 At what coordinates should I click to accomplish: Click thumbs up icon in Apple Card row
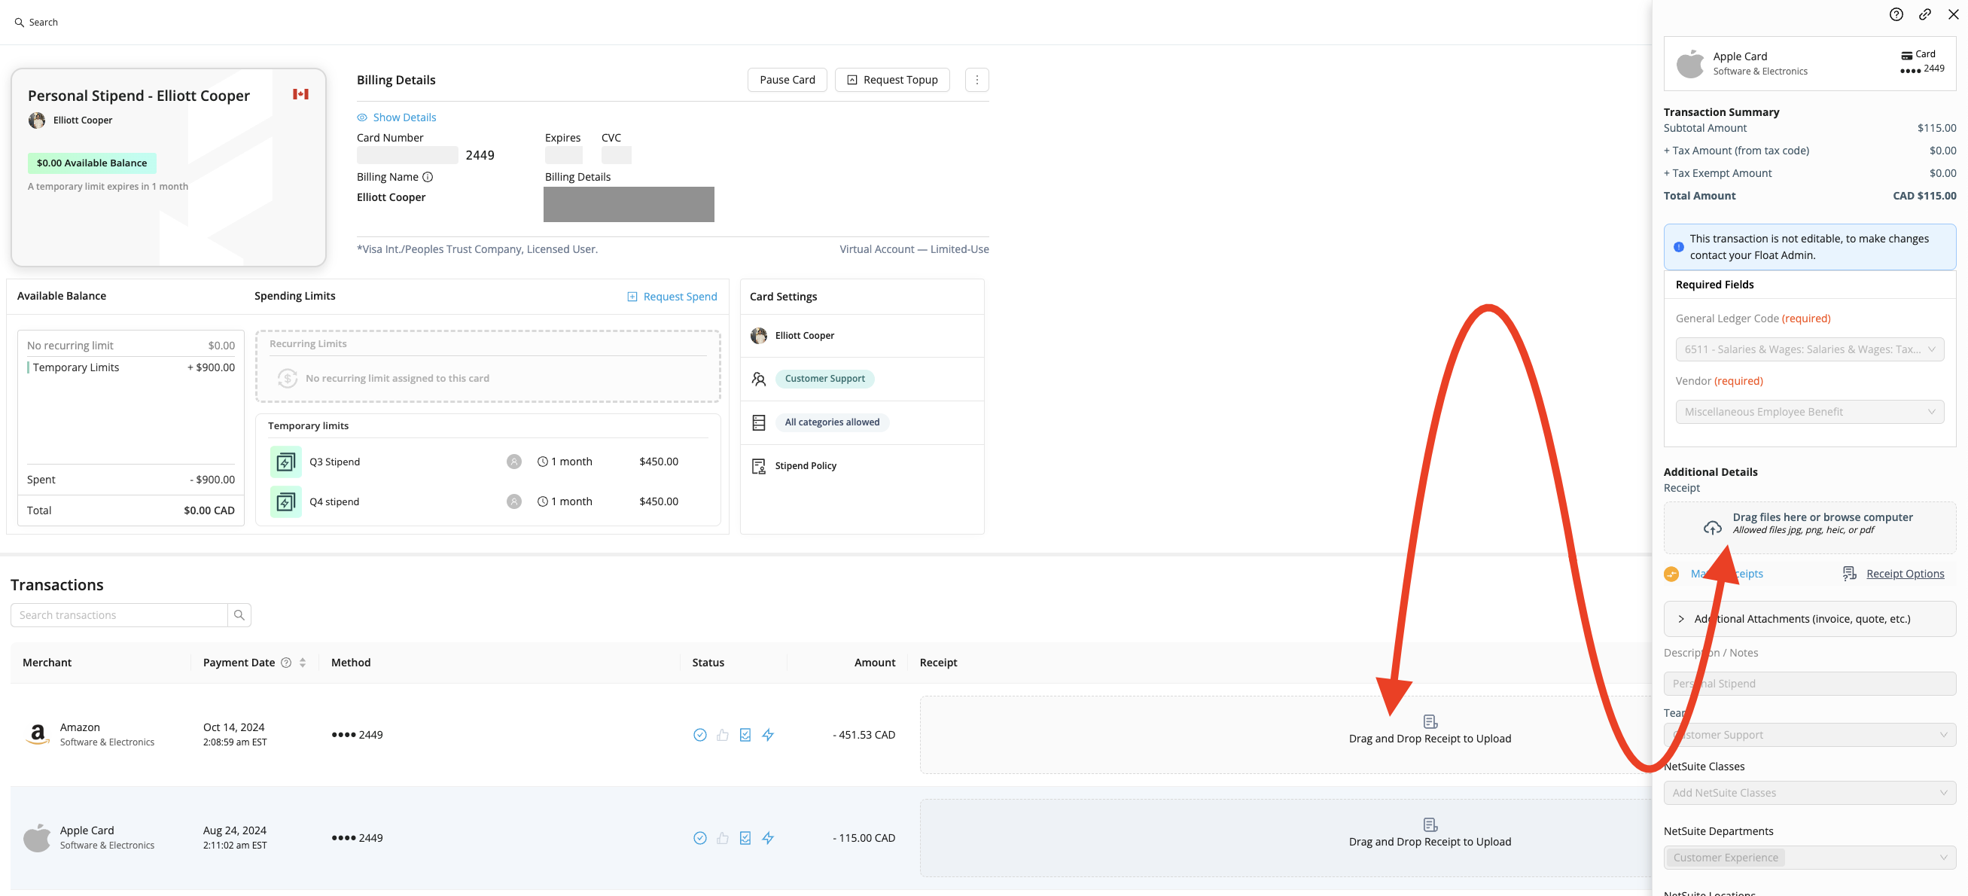pos(722,838)
